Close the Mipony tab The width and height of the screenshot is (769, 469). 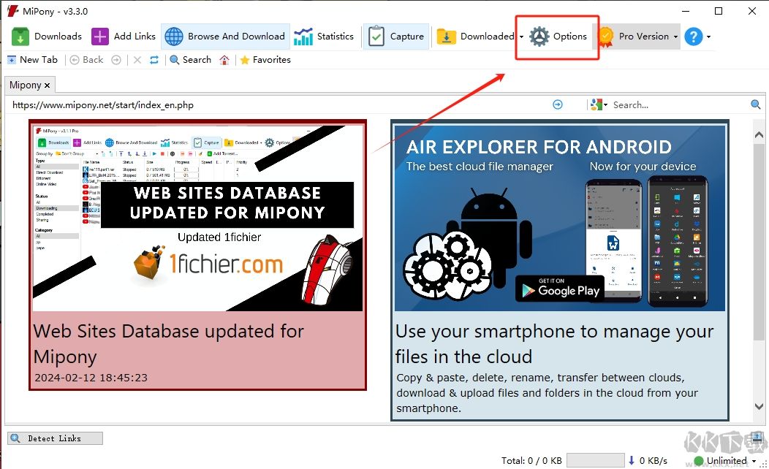47,85
